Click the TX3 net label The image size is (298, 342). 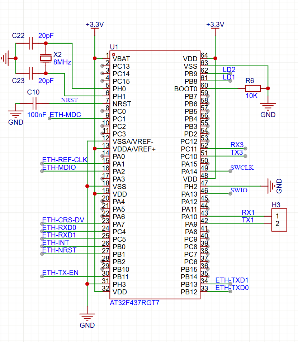click(237, 152)
